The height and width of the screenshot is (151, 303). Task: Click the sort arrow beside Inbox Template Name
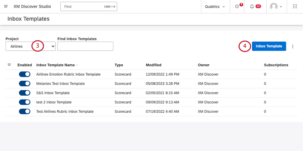click(77, 65)
